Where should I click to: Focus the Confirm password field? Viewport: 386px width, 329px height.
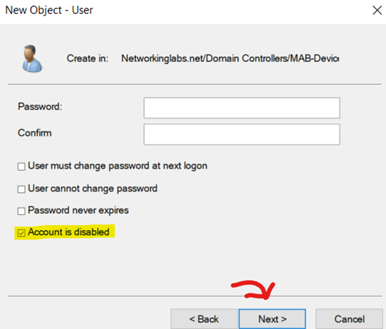pos(242,135)
